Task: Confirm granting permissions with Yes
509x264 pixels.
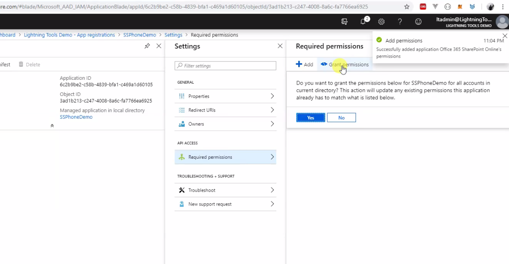Action: pyautogui.click(x=311, y=117)
